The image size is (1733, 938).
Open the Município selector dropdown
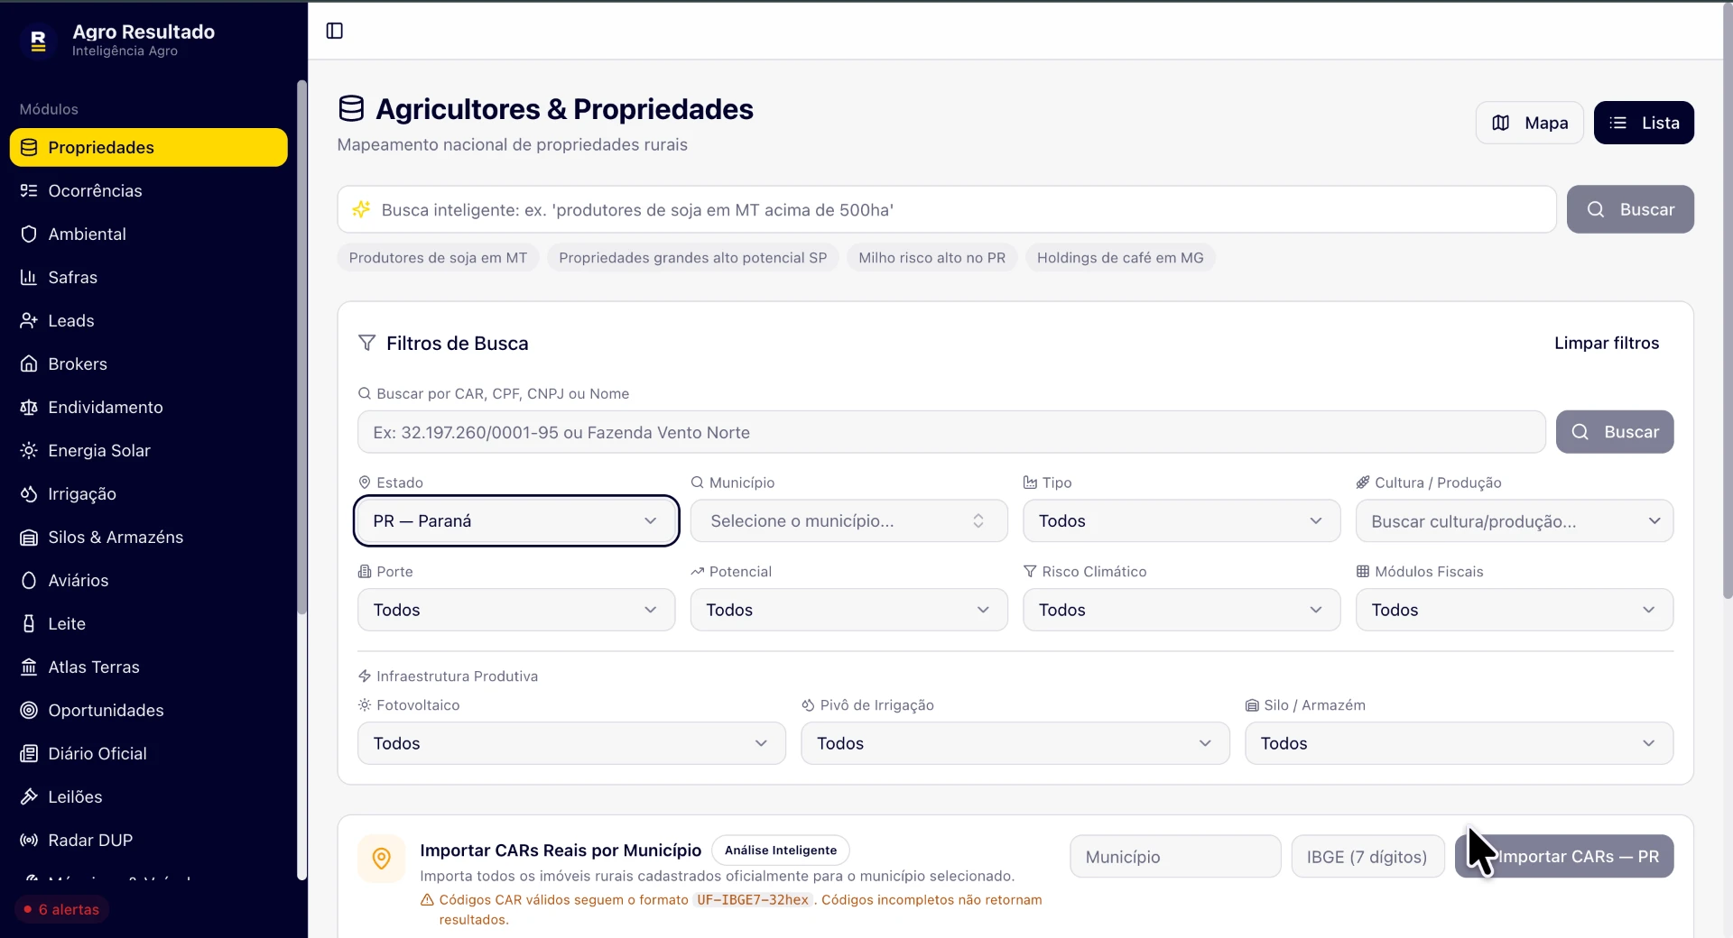point(848,520)
